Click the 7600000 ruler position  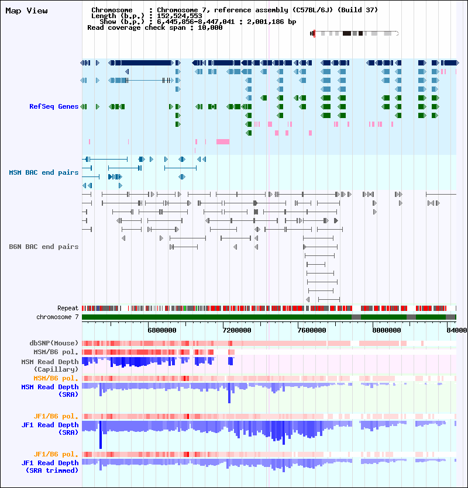click(312, 330)
